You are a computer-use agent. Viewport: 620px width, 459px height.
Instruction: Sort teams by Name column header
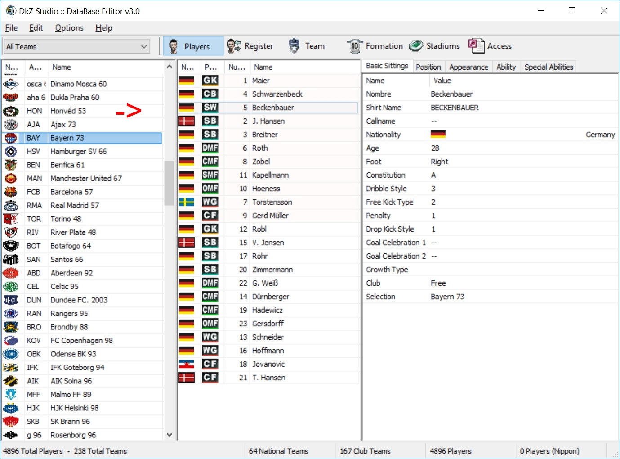click(106, 67)
